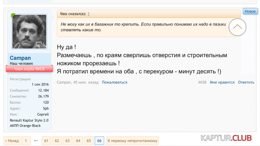This screenshot has height=146, width=260.
Task: Click the 'Член клуба RKCR' banner
Action: tap(29, 69)
